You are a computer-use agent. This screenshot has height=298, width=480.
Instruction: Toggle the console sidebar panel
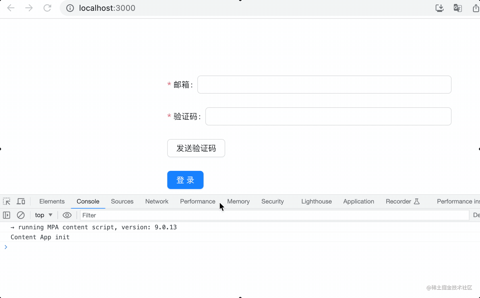[x=7, y=215]
